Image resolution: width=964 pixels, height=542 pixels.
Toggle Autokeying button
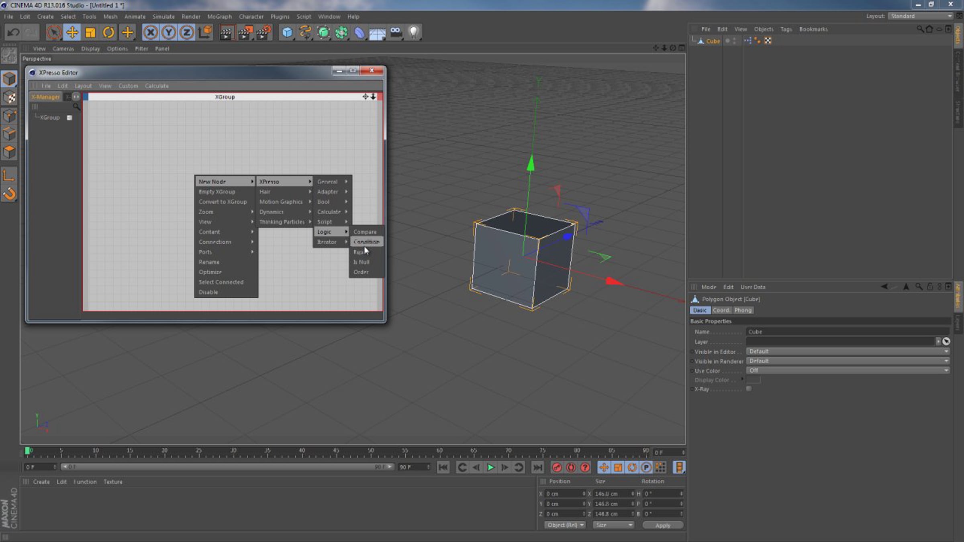[x=571, y=467]
